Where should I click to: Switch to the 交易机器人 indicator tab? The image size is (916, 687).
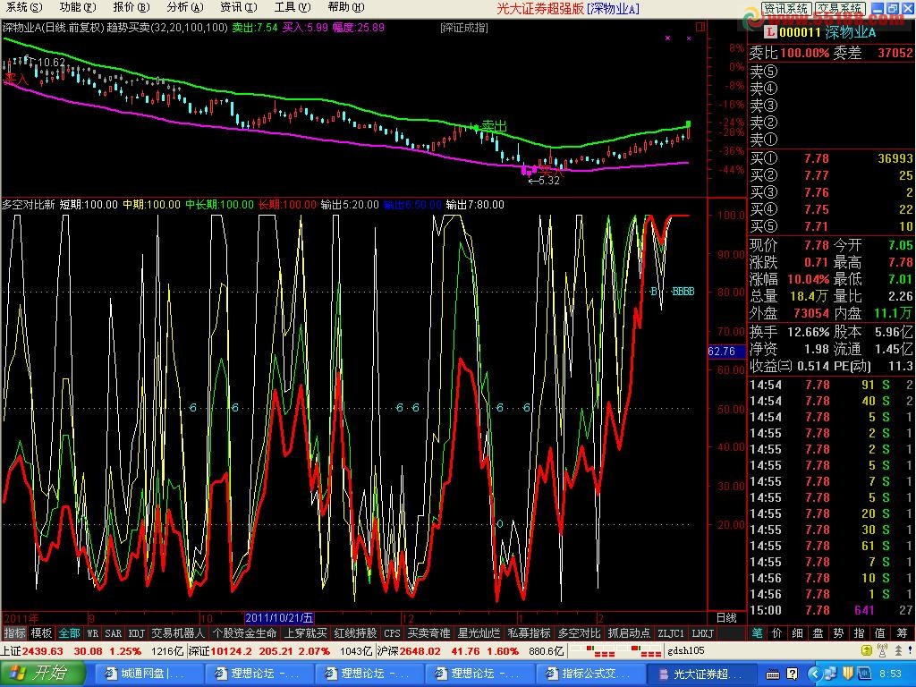pyautogui.click(x=178, y=632)
